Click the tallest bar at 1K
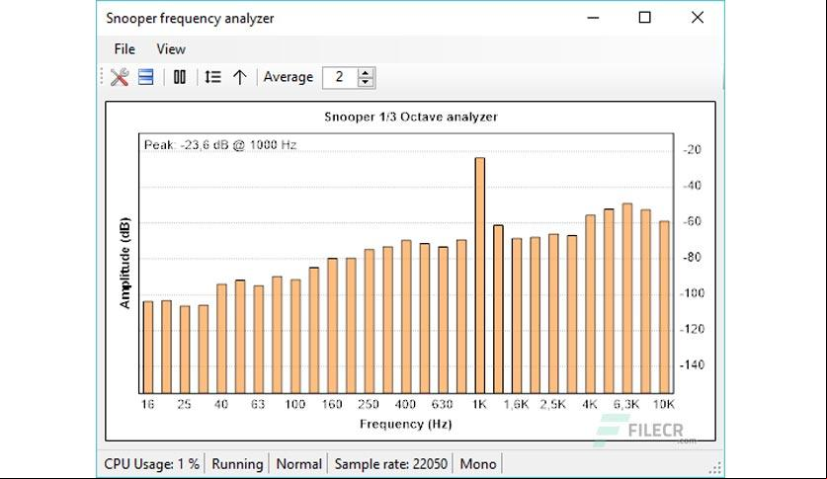Image resolution: width=827 pixels, height=479 pixels. click(x=479, y=276)
